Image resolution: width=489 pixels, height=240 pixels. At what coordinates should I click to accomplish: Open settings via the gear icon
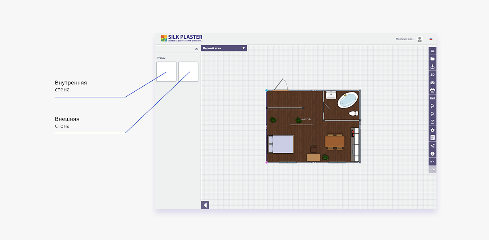click(x=432, y=130)
